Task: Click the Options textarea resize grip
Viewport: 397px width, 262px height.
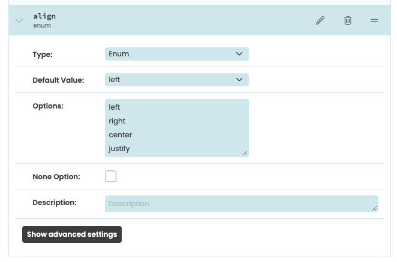Action: click(x=245, y=153)
